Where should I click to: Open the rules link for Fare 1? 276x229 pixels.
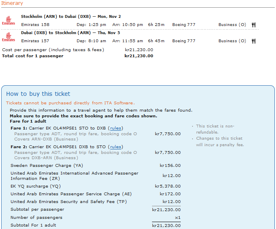[116, 128]
